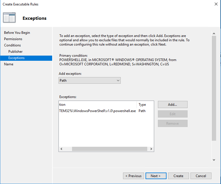
Task: Click the page scroll up arrow
Action: (x=214, y=34)
